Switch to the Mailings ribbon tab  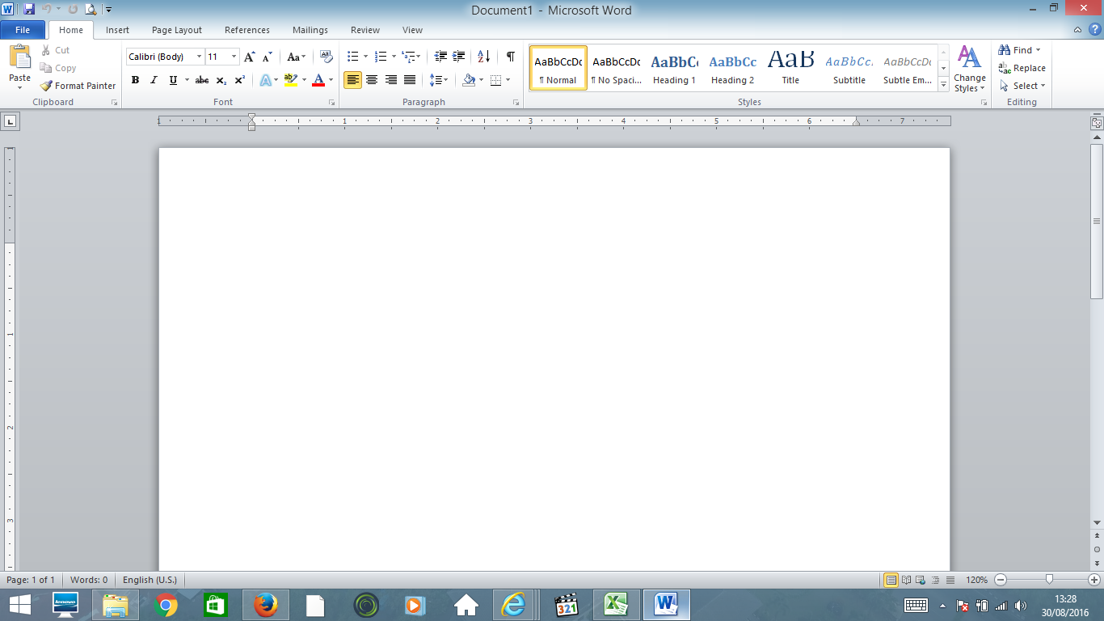coord(310,30)
